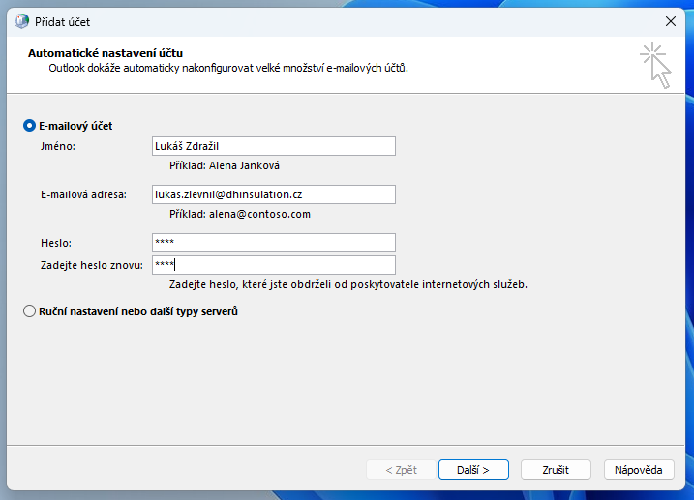Close the Přidat účet dialog
694x500 pixels.
tap(670, 20)
